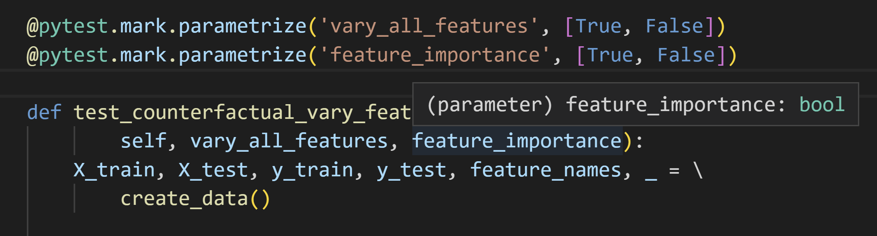Click the y_train variable
The width and height of the screenshot is (877, 236).
click(x=312, y=170)
